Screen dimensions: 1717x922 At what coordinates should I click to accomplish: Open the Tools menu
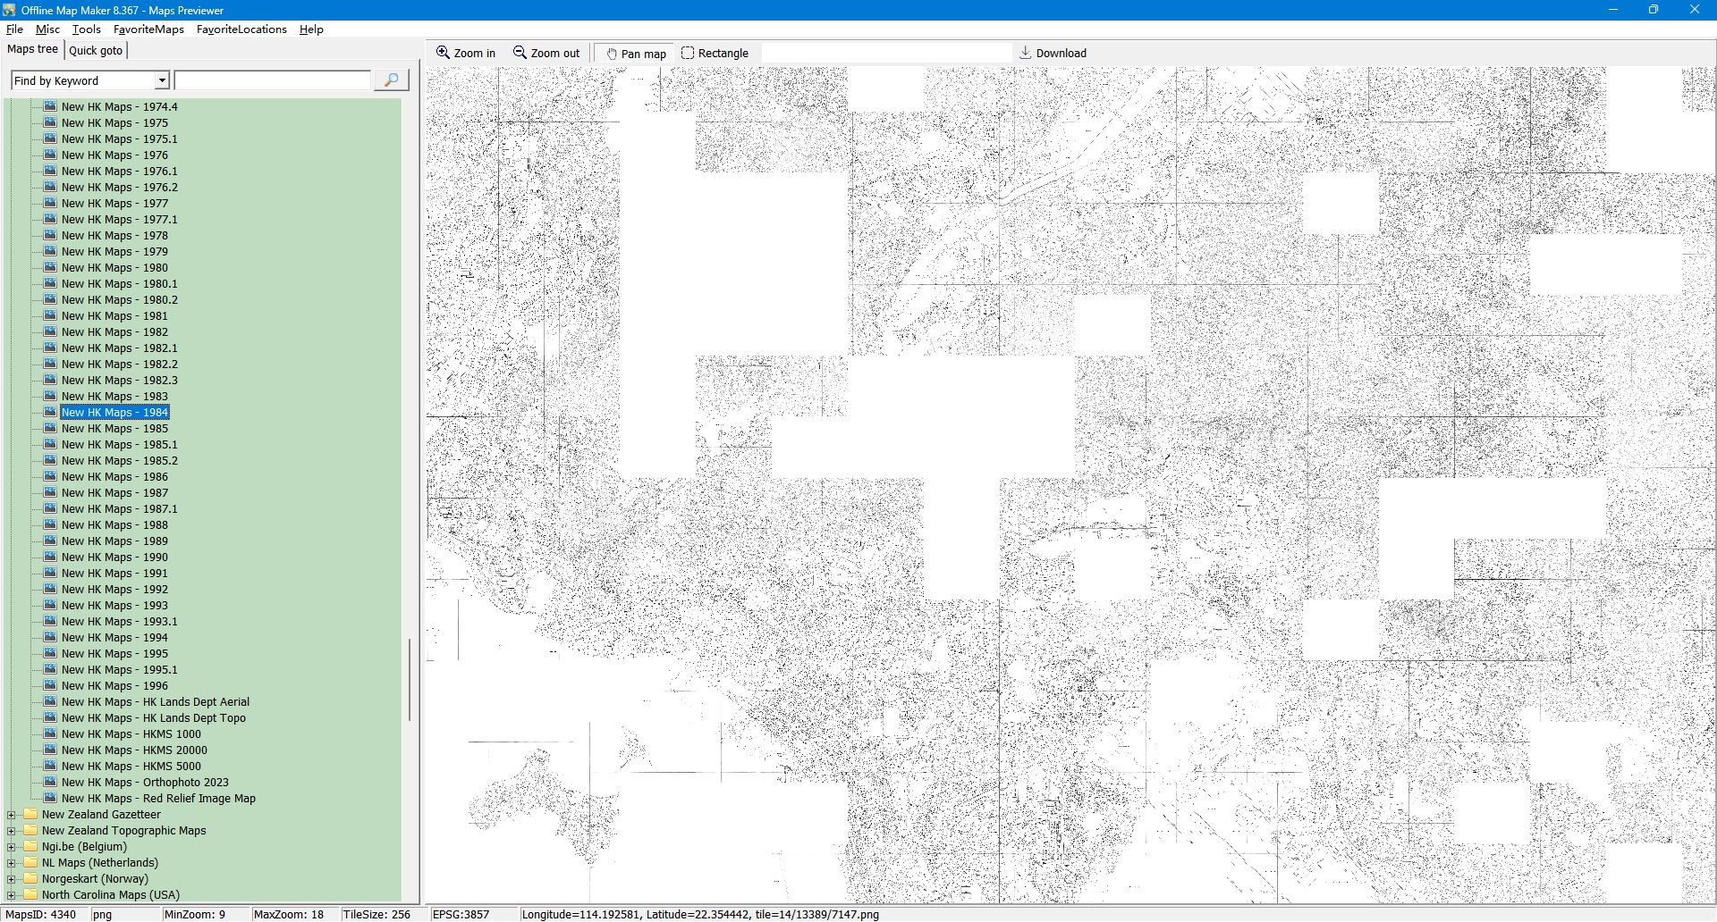pyautogui.click(x=87, y=29)
